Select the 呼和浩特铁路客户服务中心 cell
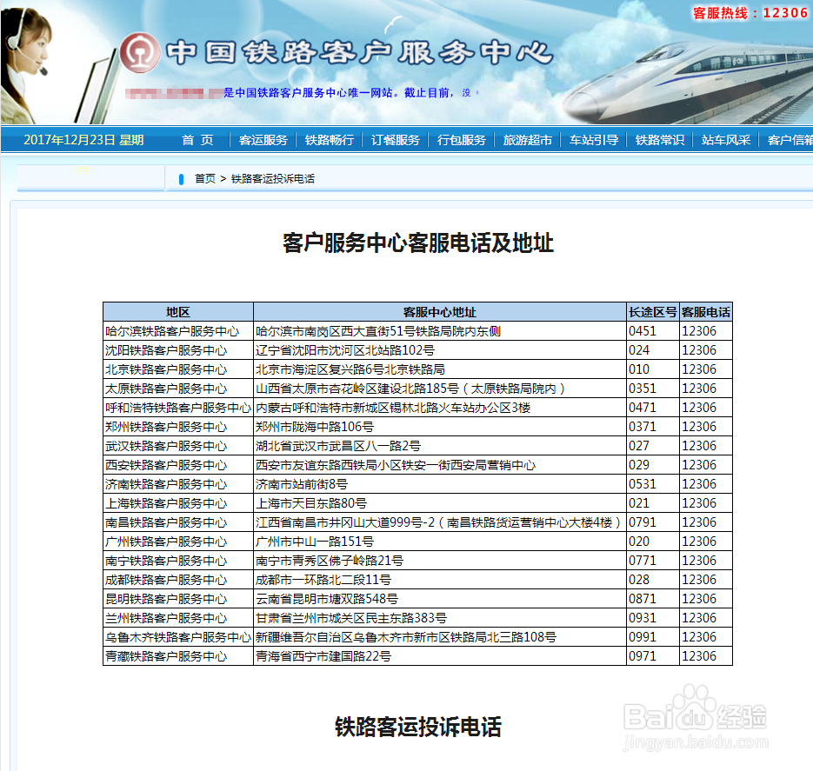Viewport: 813px width, 771px height. pyautogui.click(x=178, y=408)
